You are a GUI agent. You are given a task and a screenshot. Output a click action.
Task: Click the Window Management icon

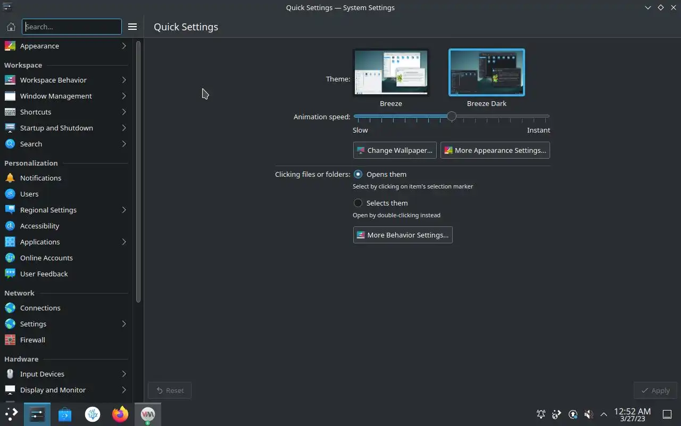pos(10,96)
